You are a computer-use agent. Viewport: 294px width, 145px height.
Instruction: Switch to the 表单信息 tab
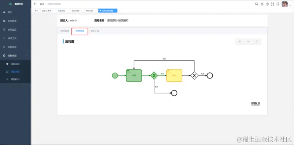[x=65, y=31]
